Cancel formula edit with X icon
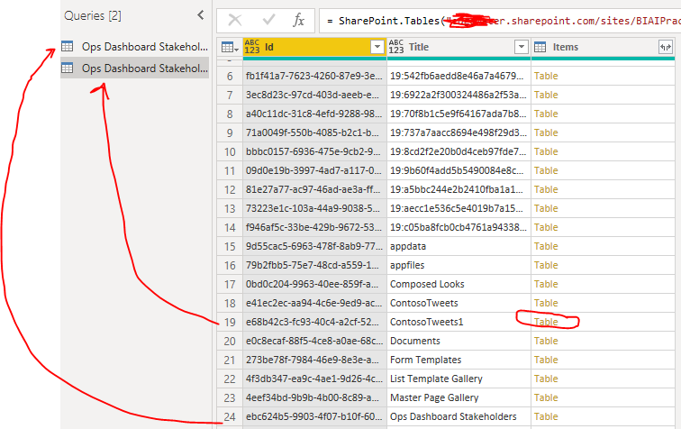The height and width of the screenshot is (429, 681). (x=235, y=20)
